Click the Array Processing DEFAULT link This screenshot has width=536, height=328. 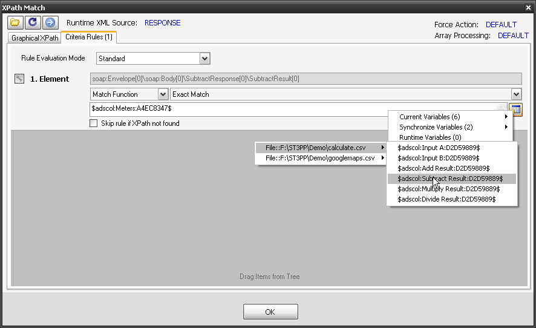pos(513,36)
